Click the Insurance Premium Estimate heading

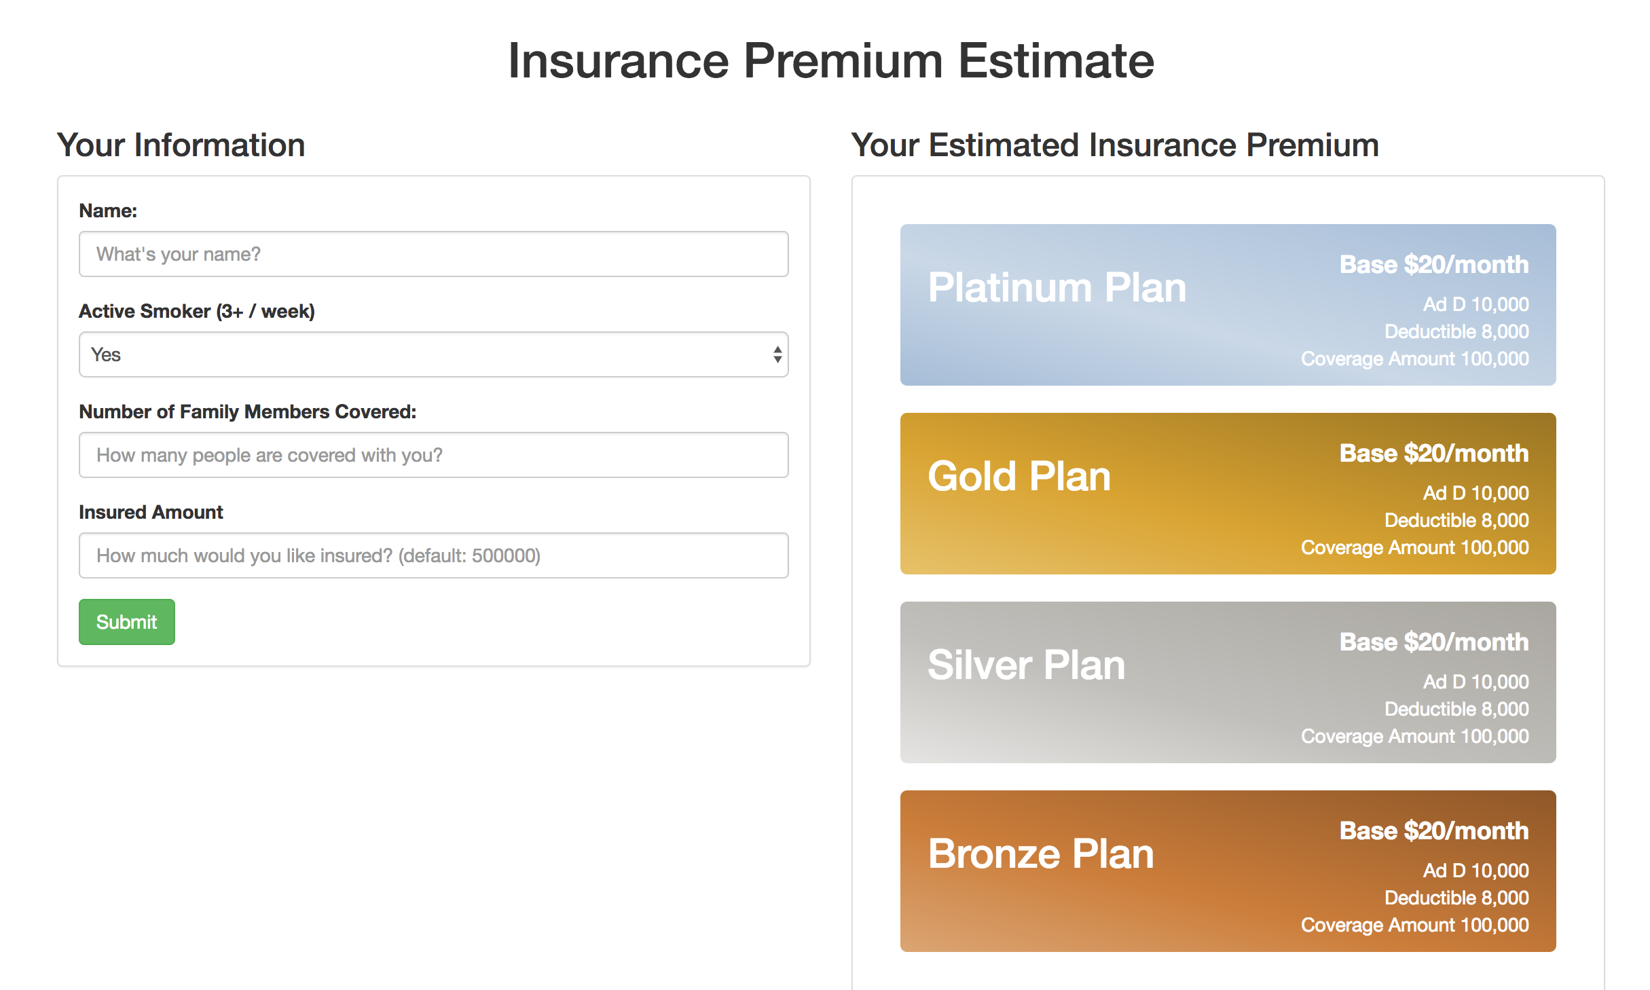pos(830,61)
